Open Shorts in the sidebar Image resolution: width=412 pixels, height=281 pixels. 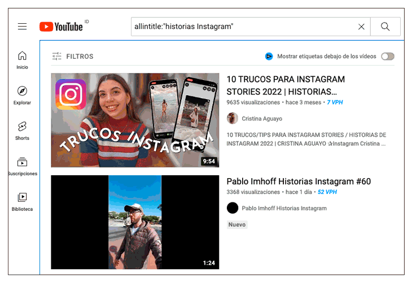tap(22, 131)
